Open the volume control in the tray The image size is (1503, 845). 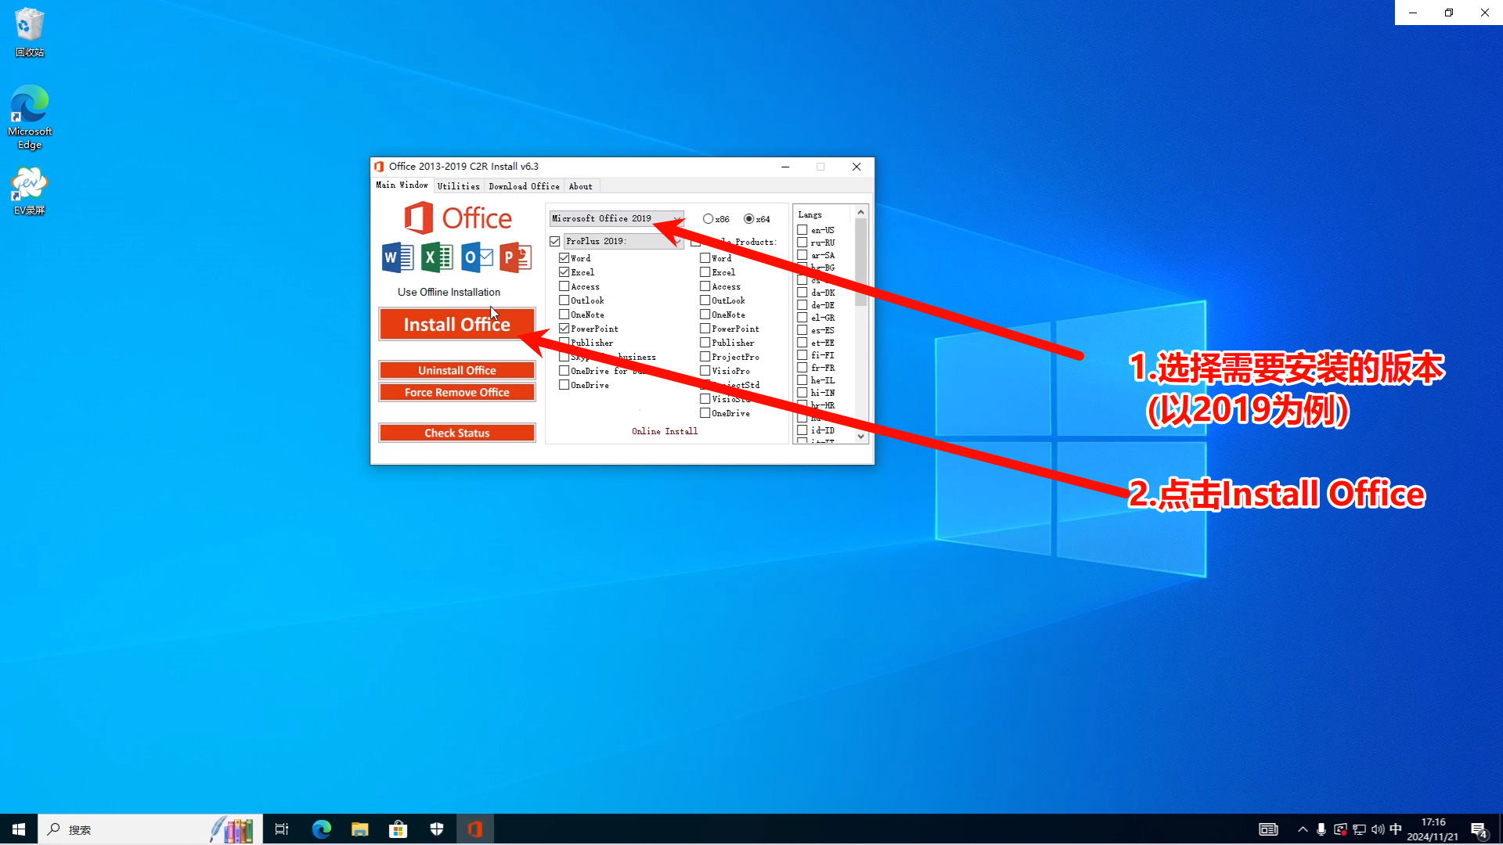click(x=1378, y=829)
